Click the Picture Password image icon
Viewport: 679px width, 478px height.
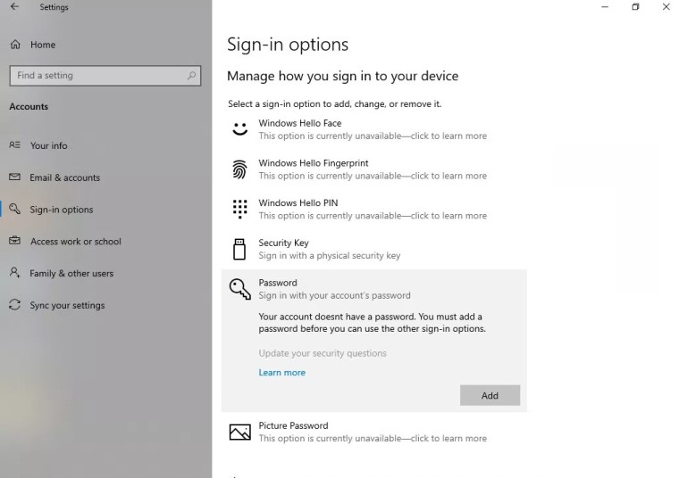pyautogui.click(x=240, y=432)
